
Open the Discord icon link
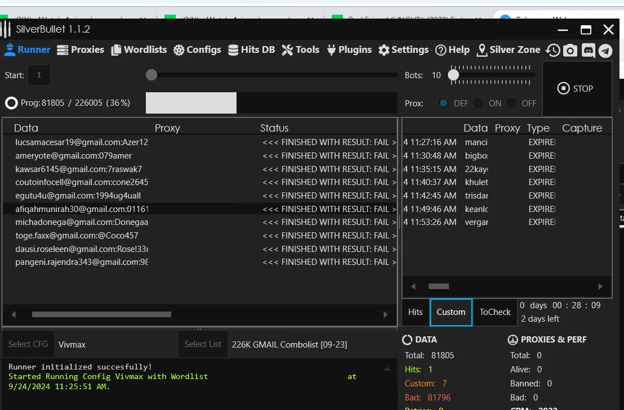click(x=588, y=51)
